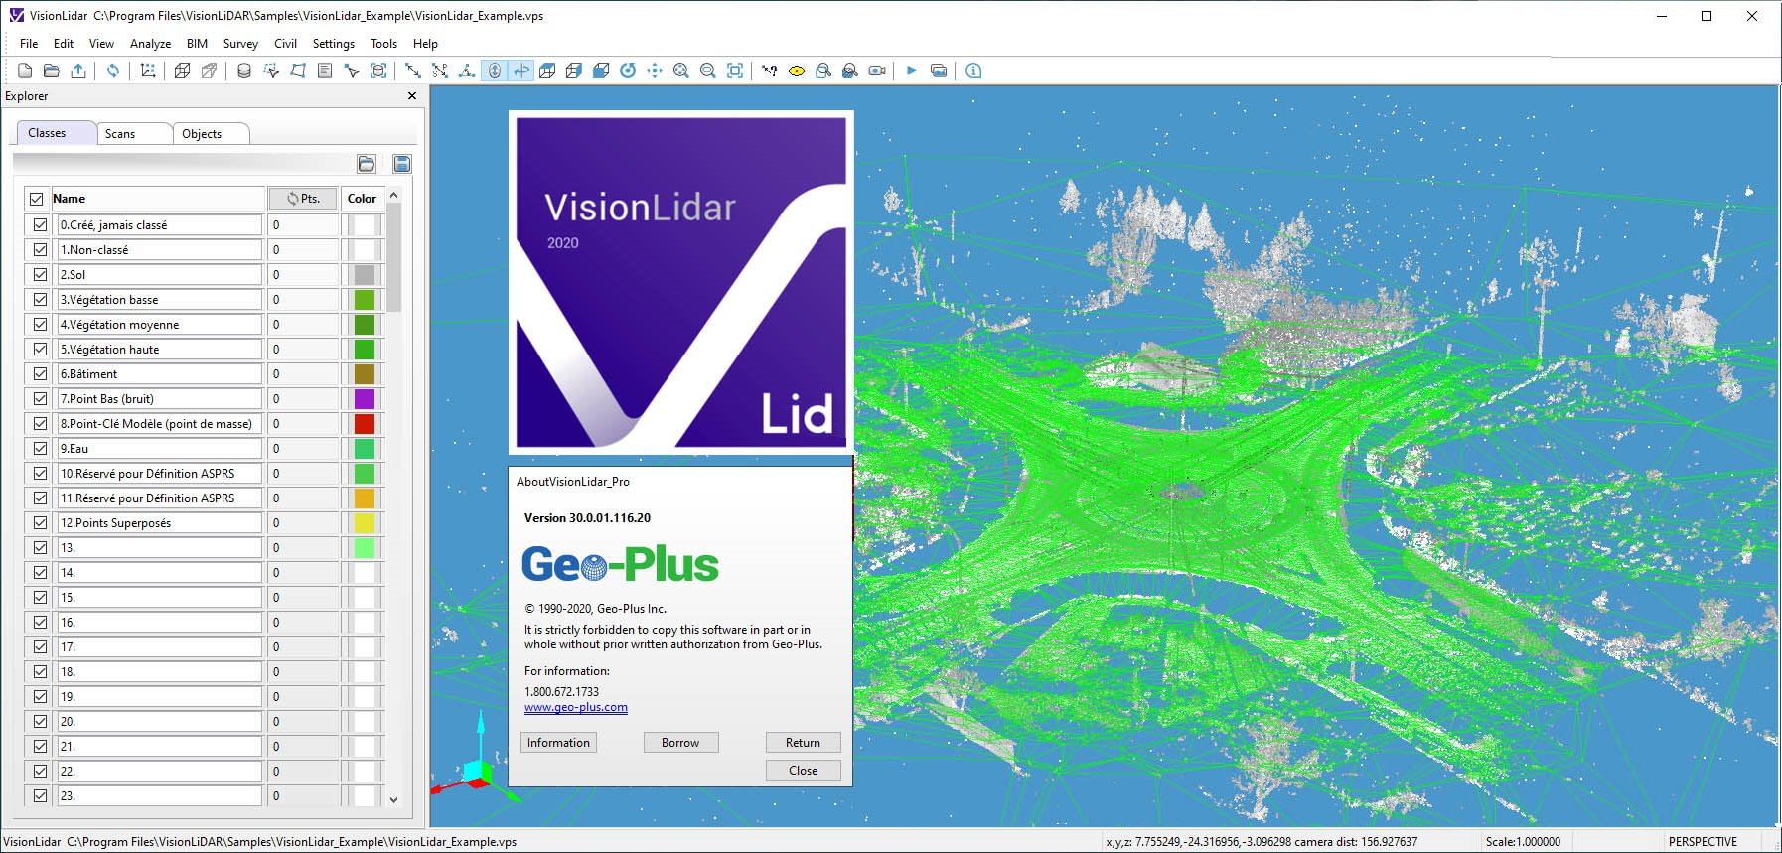Click the blue refresh arrows toolbar icon
The image size is (1782, 853).
[113, 71]
